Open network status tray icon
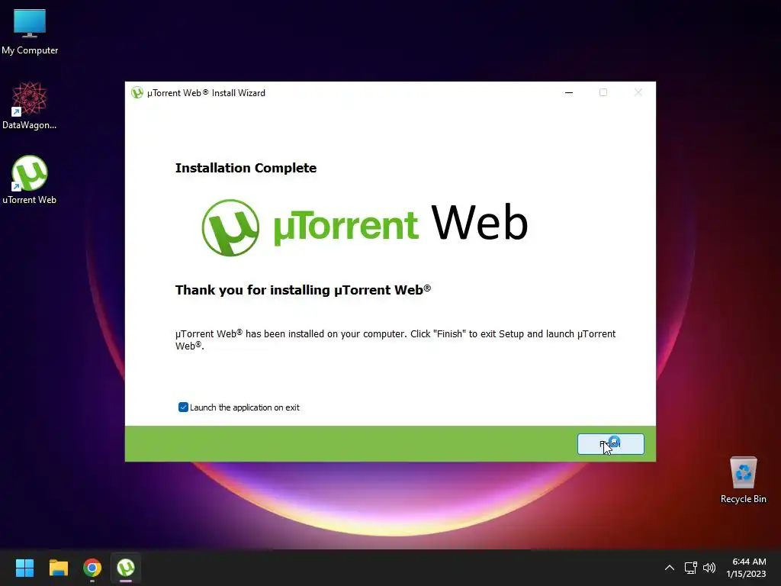Image resolution: width=781 pixels, height=586 pixels. pyautogui.click(x=690, y=568)
